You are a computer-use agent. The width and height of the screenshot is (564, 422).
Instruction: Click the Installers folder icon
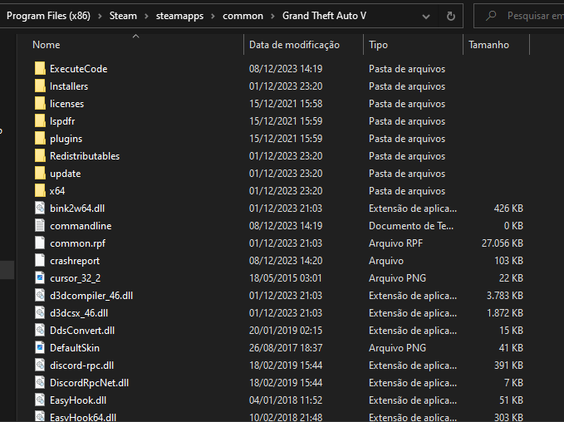(x=40, y=86)
